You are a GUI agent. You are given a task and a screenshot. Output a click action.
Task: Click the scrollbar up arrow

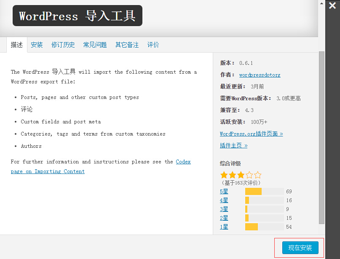point(321,3)
